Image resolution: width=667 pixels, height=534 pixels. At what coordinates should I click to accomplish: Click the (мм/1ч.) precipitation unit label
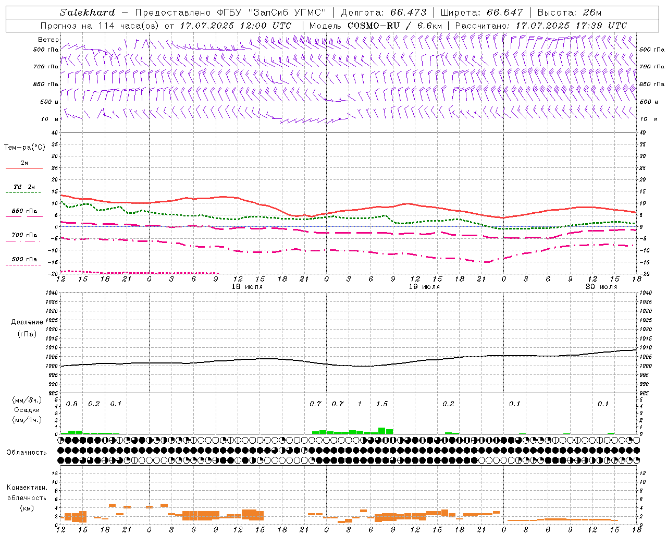point(27,420)
